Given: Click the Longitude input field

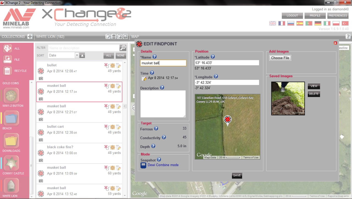Looking at the screenshot, I should [x=227, y=82].
